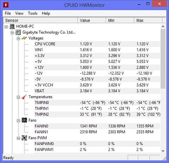Select the -12V sensor label

coord(39,73)
